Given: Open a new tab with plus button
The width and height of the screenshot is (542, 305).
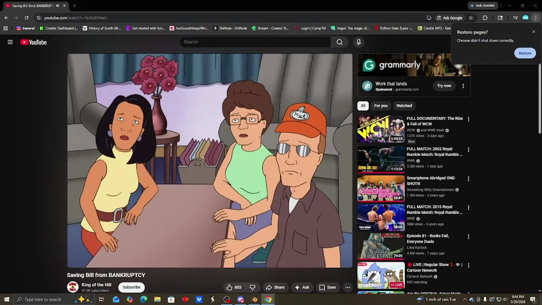Looking at the screenshot, I should point(74,6).
